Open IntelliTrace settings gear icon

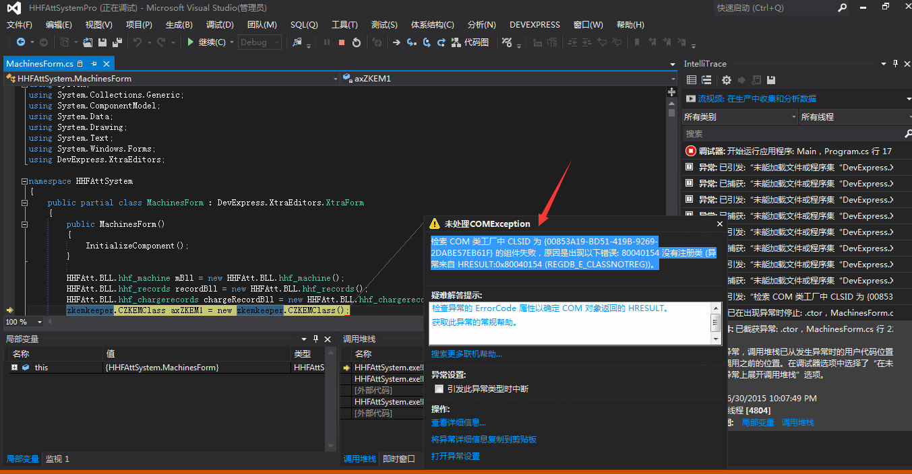point(726,80)
